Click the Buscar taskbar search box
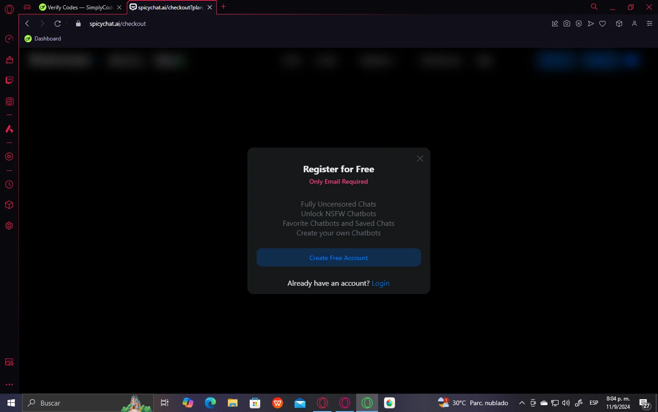This screenshot has width=658, height=412. (x=88, y=403)
